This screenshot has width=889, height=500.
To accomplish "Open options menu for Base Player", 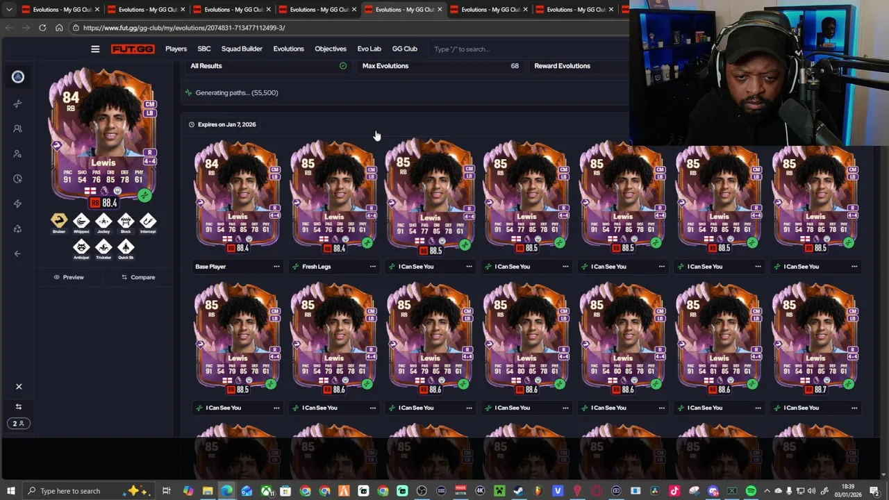I will (276, 267).
